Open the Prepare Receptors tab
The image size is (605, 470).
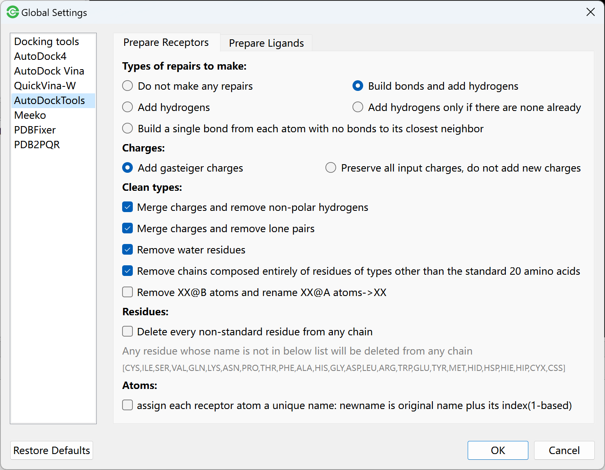click(166, 42)
